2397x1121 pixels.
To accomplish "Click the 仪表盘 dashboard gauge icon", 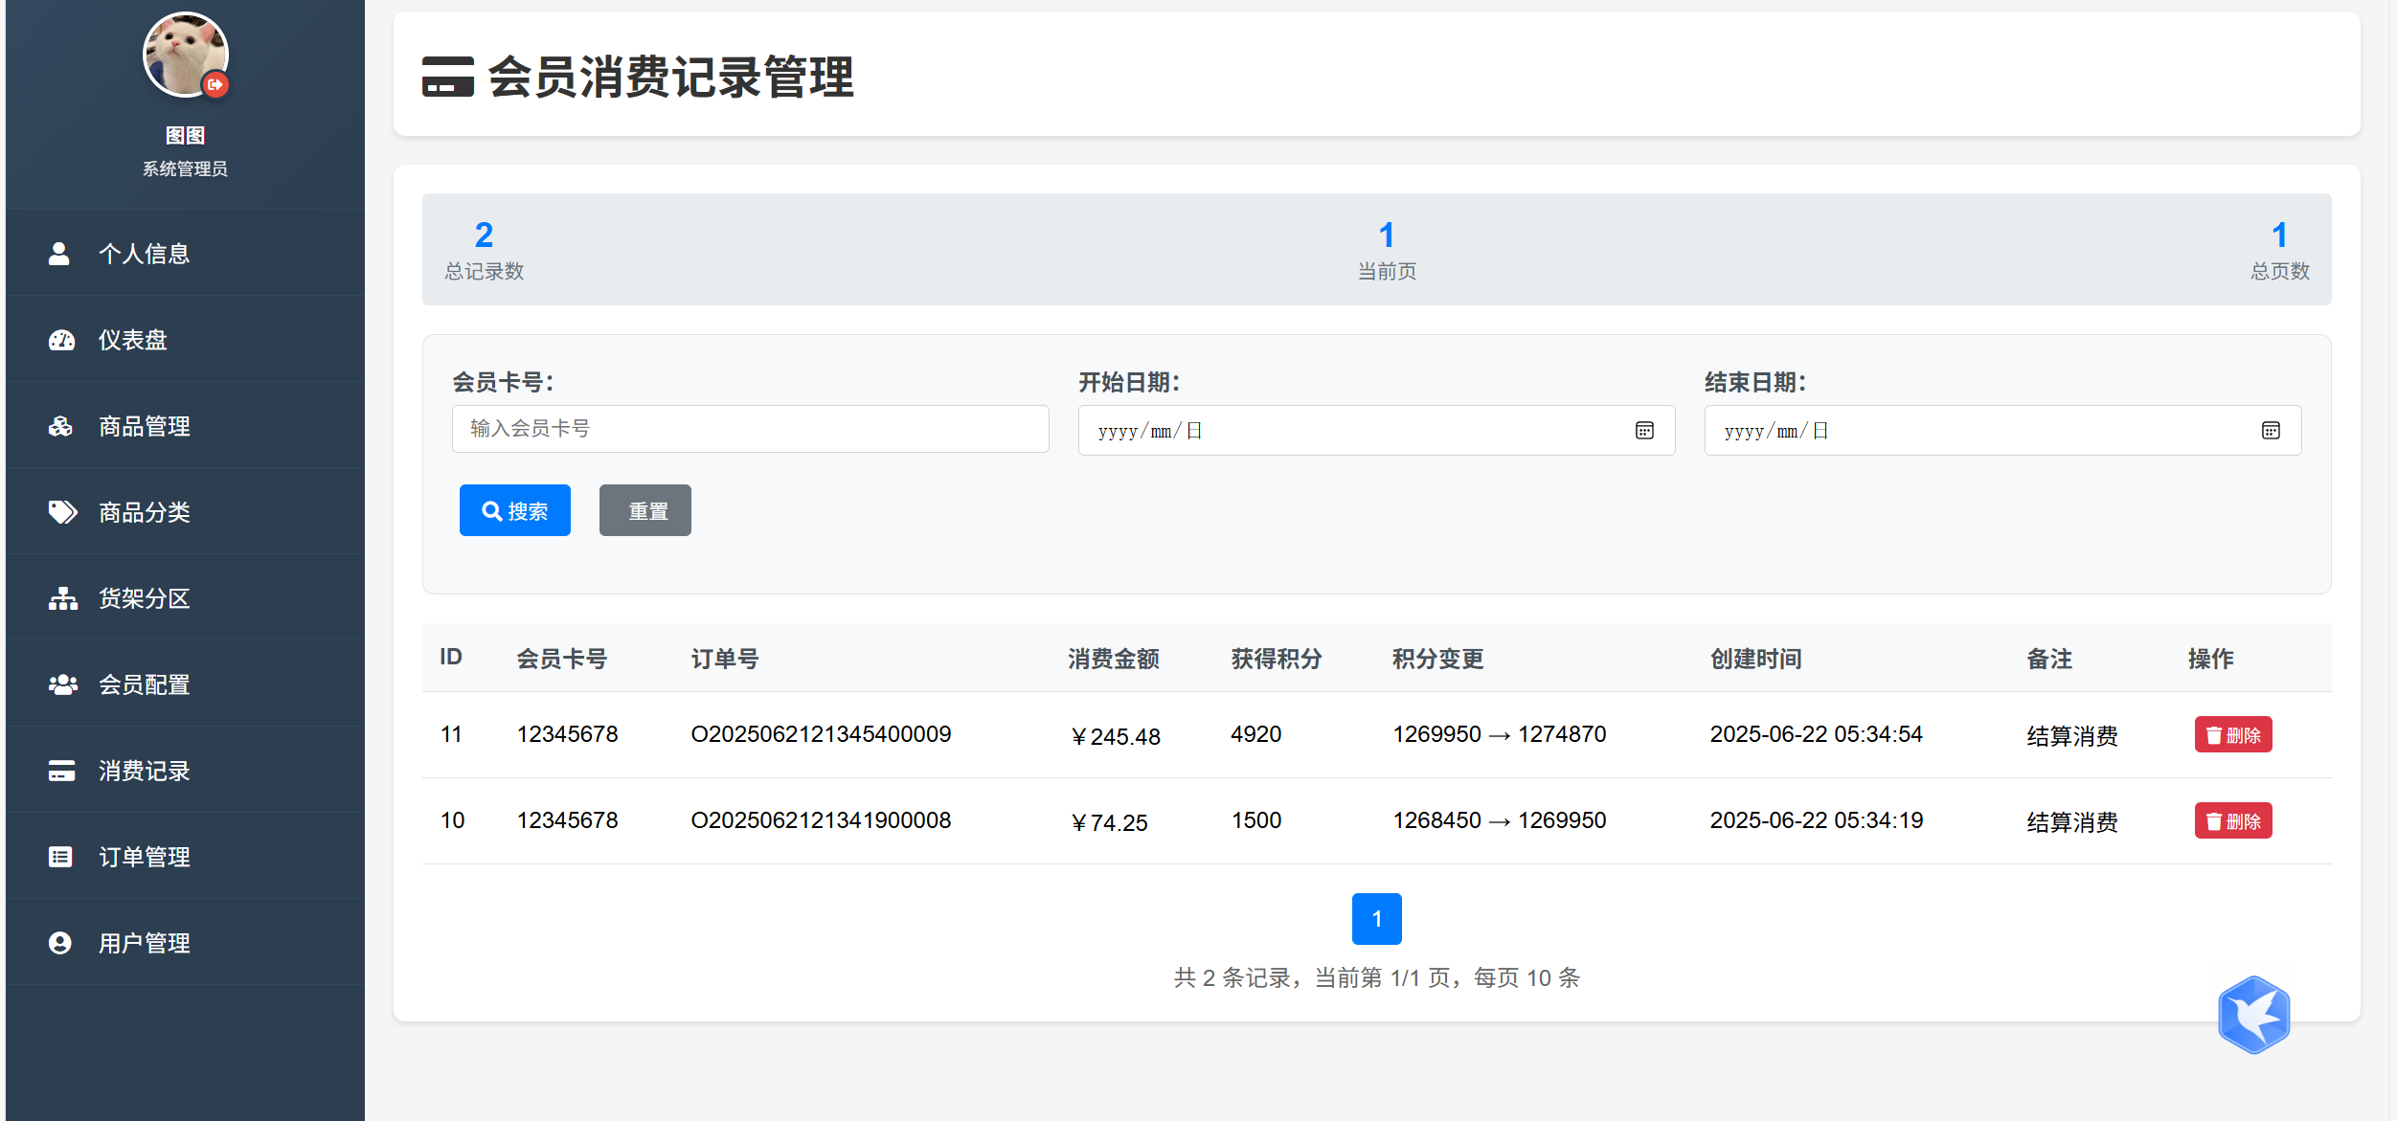I will click(61, 340).
